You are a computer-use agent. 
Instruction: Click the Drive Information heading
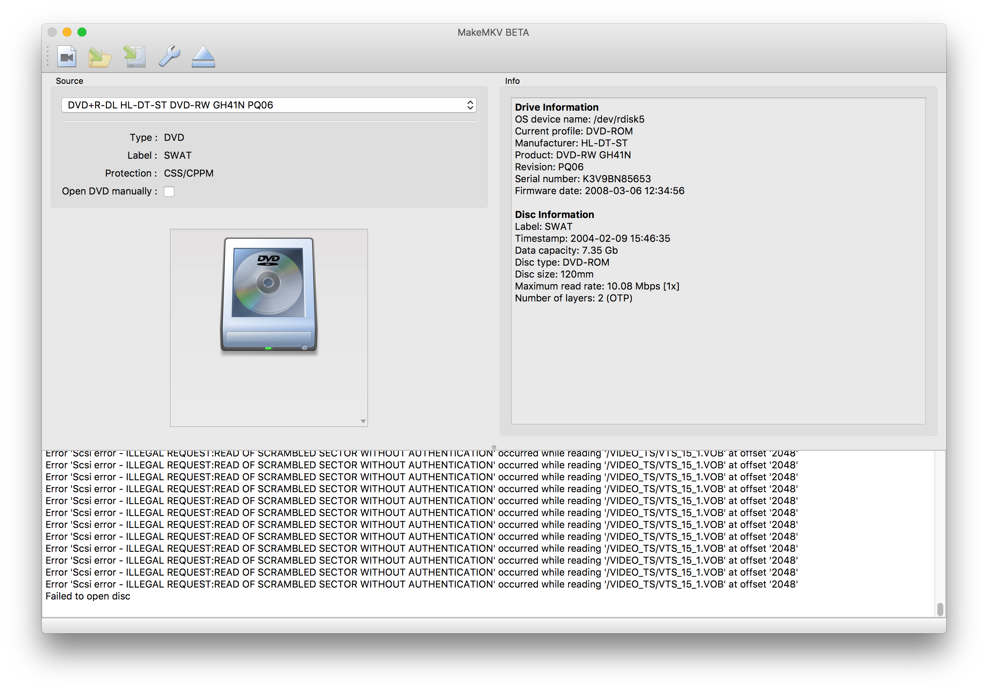(x=556, y=107)
